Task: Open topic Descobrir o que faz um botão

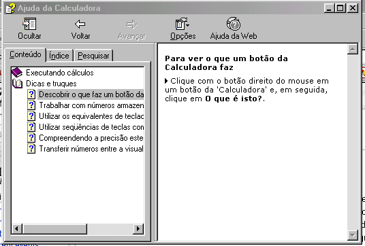Action: point(91,94)
